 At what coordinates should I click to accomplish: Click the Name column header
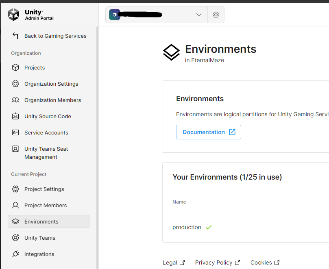pyautogui.click(x=179, y=202)
